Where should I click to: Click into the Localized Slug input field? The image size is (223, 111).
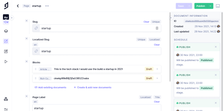tap(97, 51)
